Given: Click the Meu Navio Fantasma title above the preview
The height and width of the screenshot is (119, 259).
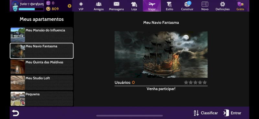Looking at the screenshot, I should pyautogui.click(x=161, y=23).
